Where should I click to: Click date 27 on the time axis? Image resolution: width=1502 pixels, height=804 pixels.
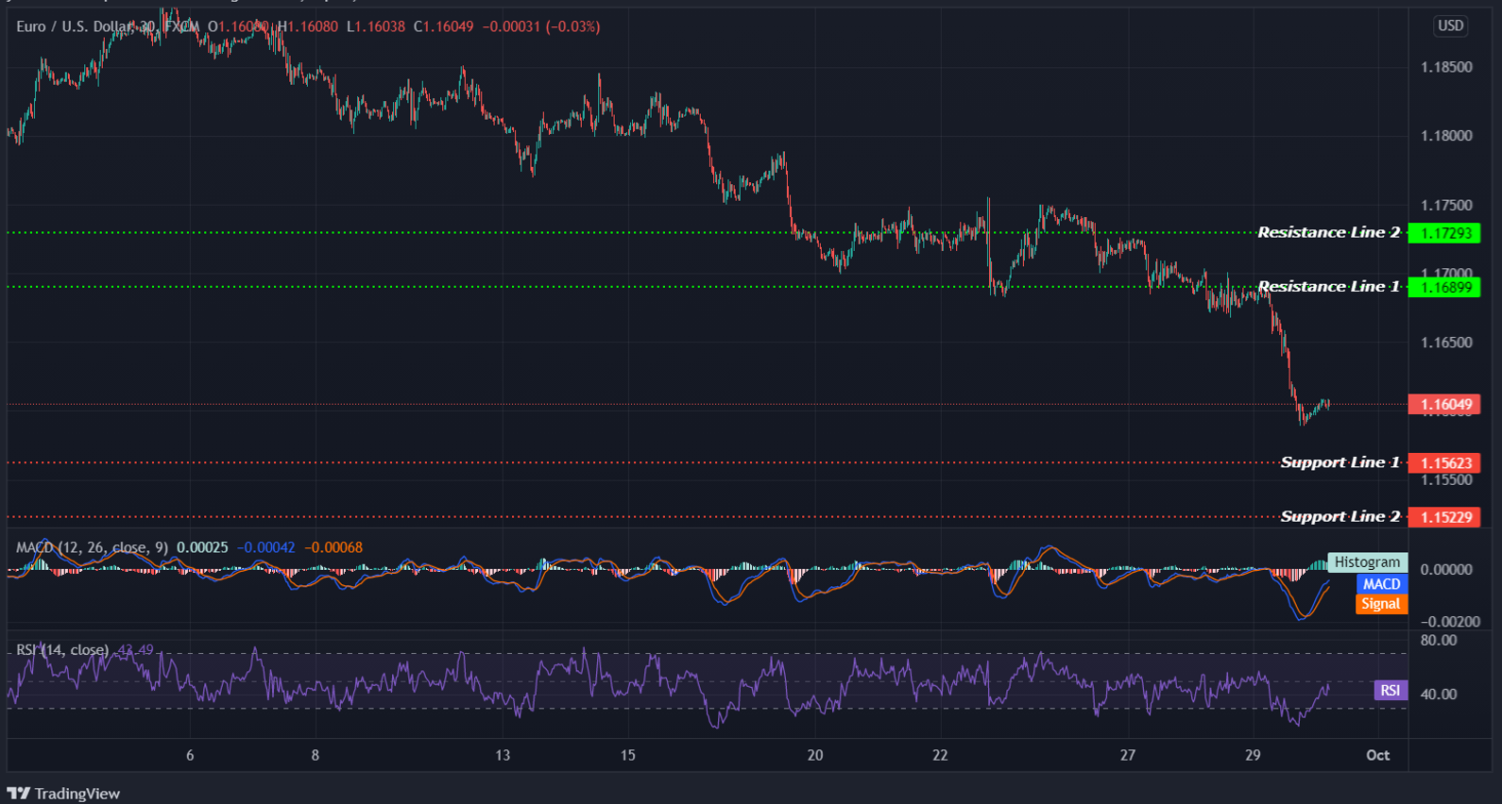tap(1128, 755)
